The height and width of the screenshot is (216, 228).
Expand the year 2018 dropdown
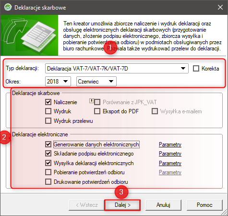pos(58,82)
